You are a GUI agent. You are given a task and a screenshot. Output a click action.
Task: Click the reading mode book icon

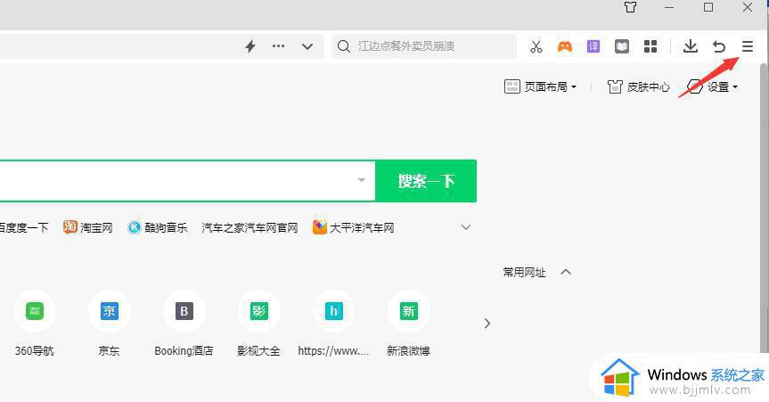[x=622, y=46]
